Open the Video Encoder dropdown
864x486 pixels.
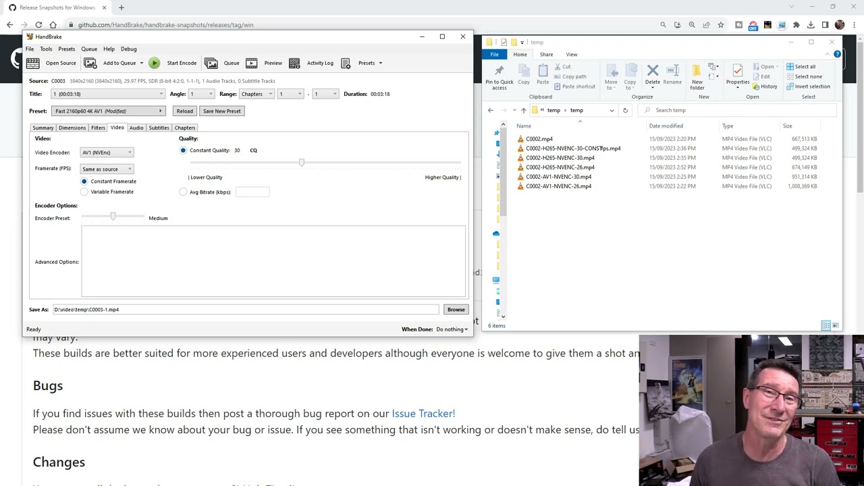[107, 153]
